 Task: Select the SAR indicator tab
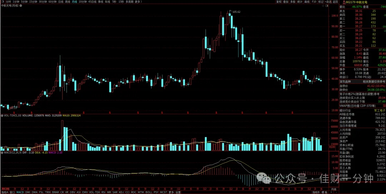[x=115, y=192]
